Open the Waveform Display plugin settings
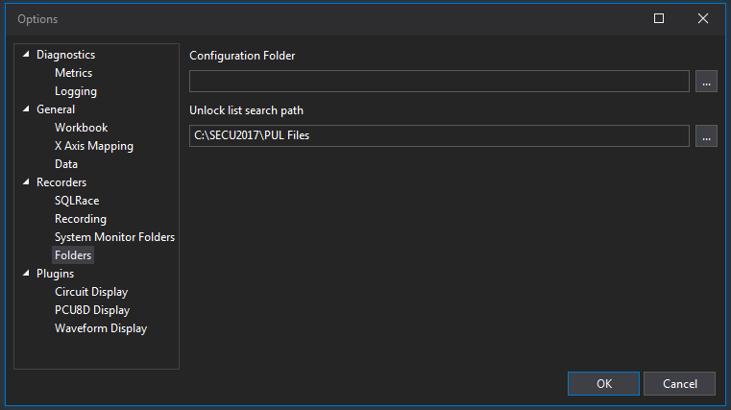The height and width of the screenshot is (410, 731). click(101, 328)
